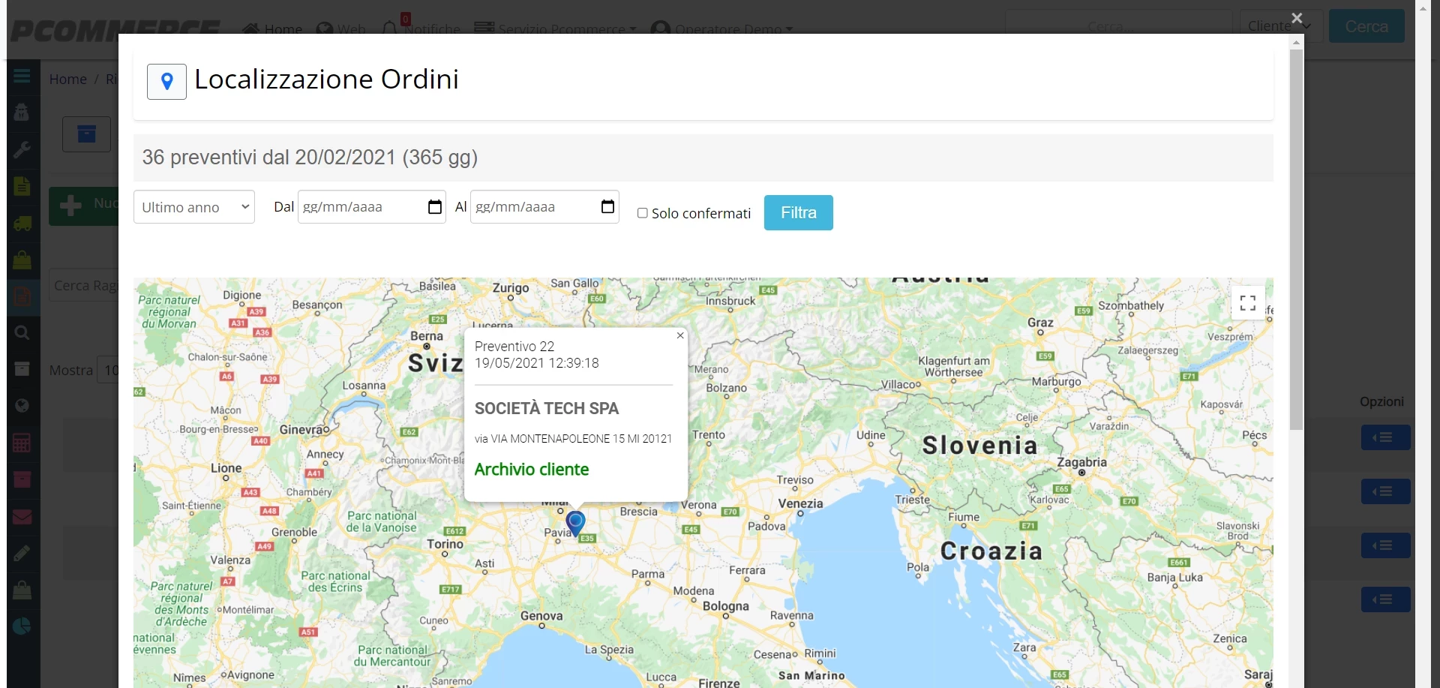Click the archive box button behind the modal

point(86,134)
